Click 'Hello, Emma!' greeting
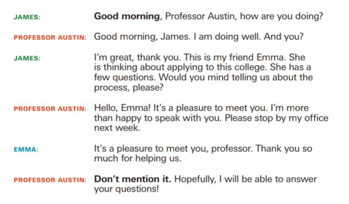The height and width of the screenshot is (204, 349). 122,108
